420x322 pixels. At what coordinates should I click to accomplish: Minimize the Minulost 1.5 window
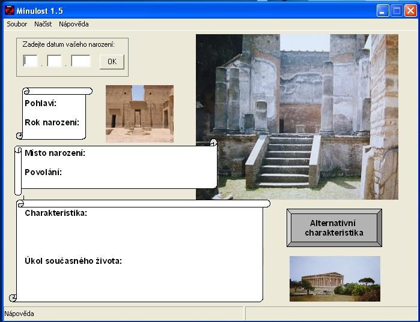point(383,11)
